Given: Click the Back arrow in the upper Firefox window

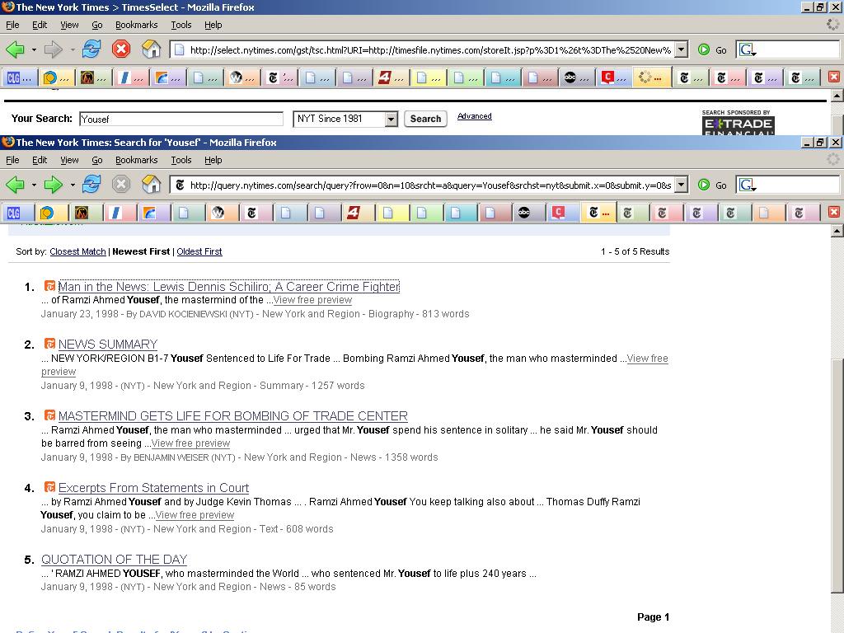Looking at the screenshot, I should coord(15,49).
